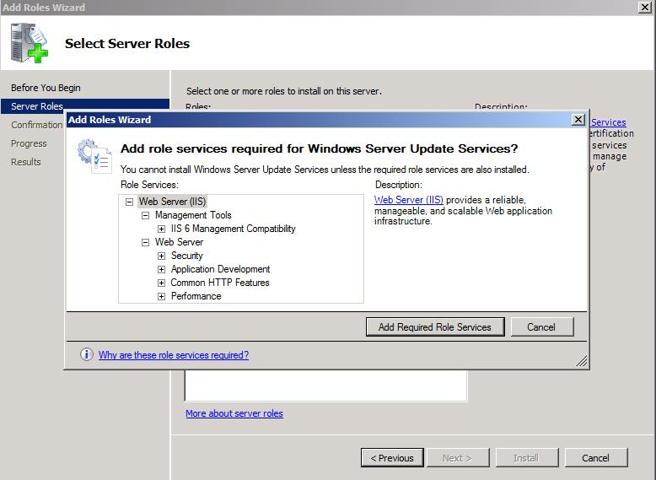The height and width of the screenshot is (480, 656).
Task: Click the 'Role Services:' label
Action: 149,185
